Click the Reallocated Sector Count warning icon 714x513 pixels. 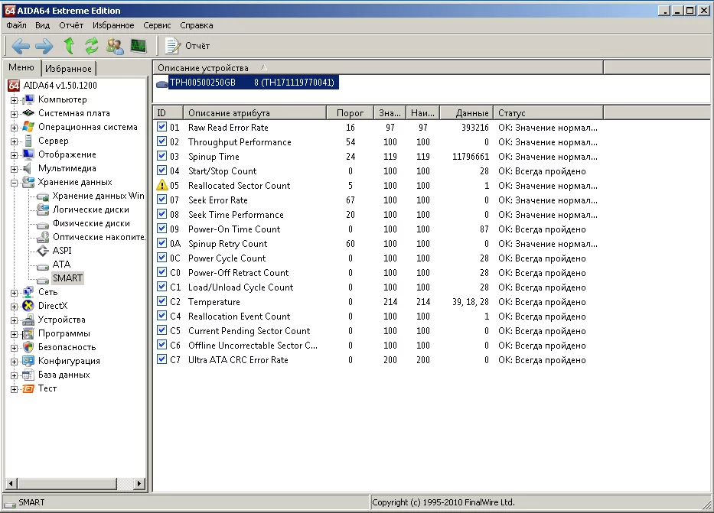161,186
